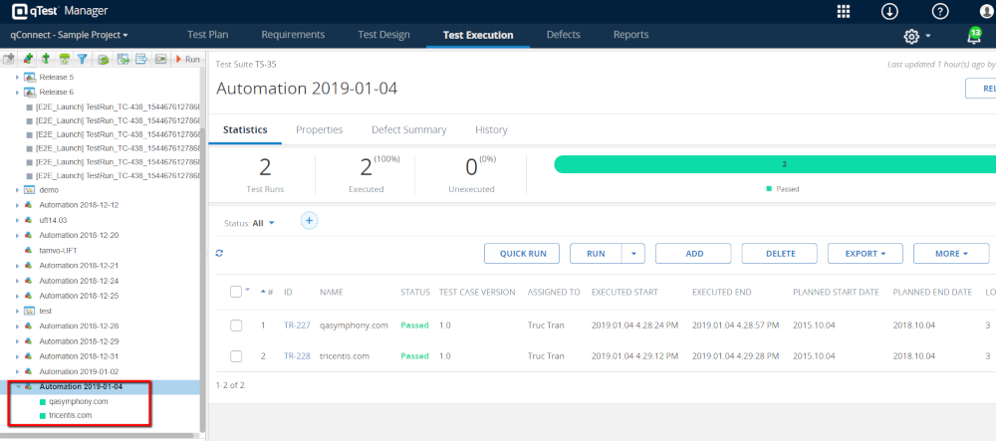996x441 pixels.
Task: Open the Test Design menu tab
Action: click(x=383, y=35)
